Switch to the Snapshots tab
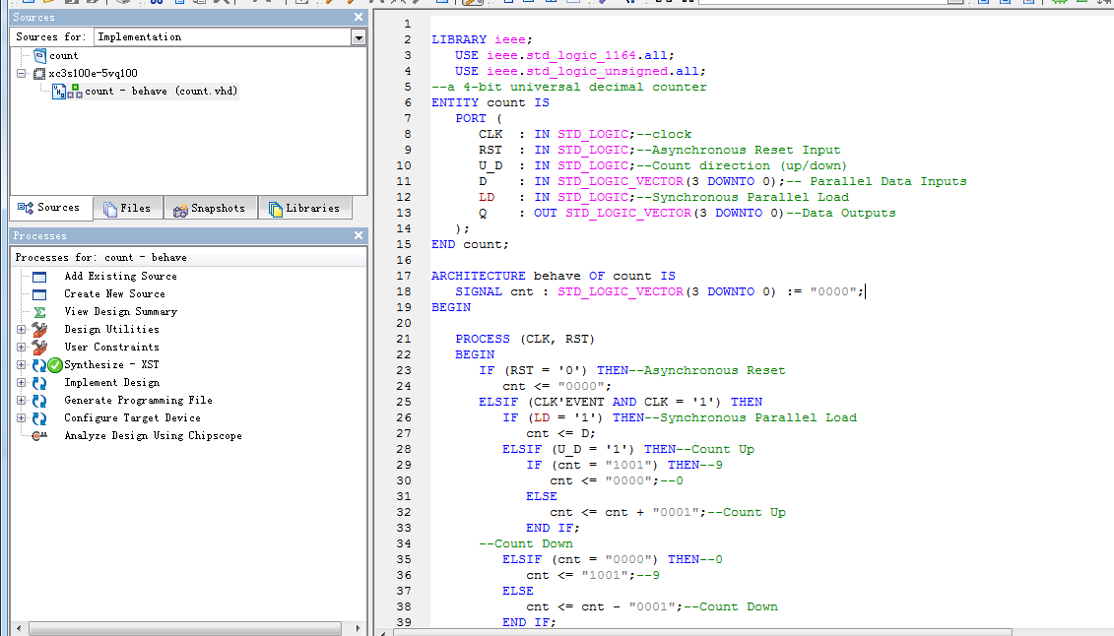Viewport: 1114px width, 636px height. [209, 209]
